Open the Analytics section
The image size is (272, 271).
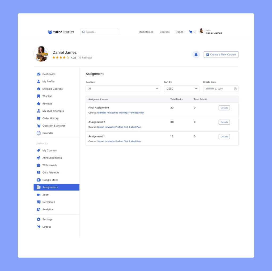[x=48, y=209]
